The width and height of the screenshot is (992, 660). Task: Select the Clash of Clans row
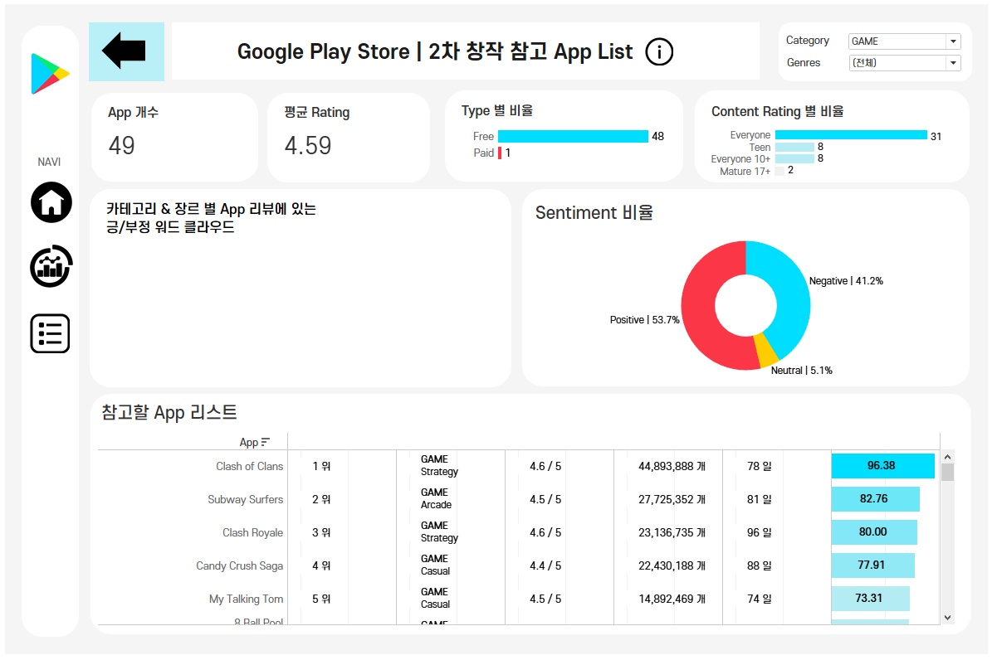click(517, 466)
